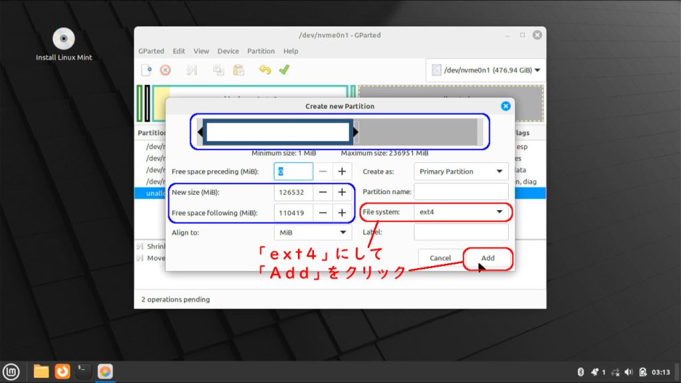Image resolution: width=681 pixels, height=383 pixels.
Task: Open the Bluetooth tray icon
Action: point(581,372)
